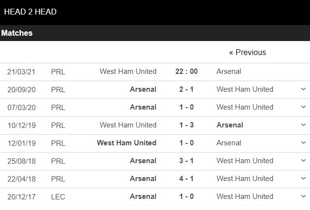
Task: Select West Ham United in the 21/03/21 row
Action: pyautogui.click(x=128, y=71)
